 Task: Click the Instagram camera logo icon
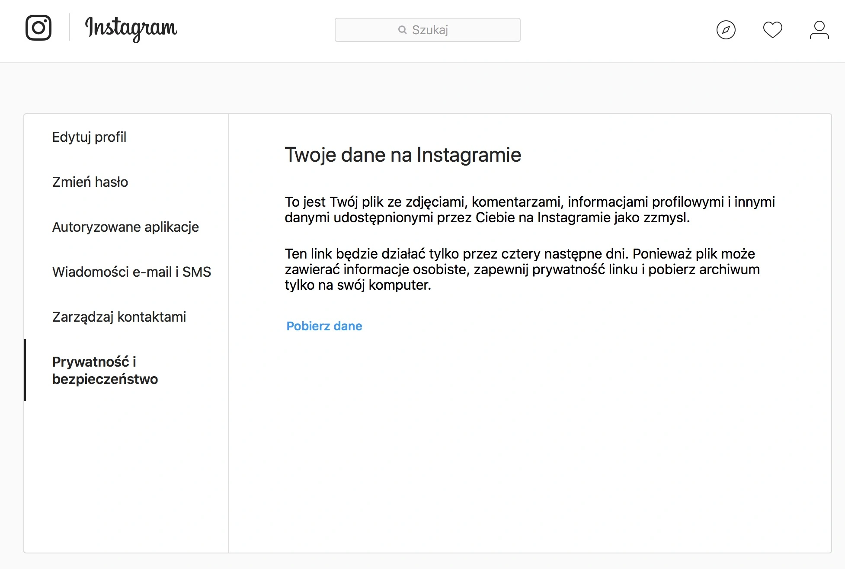pyautogui.click(x=38, y=28)
